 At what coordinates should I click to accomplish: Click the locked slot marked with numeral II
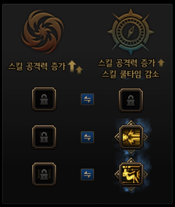pos(44,137)
